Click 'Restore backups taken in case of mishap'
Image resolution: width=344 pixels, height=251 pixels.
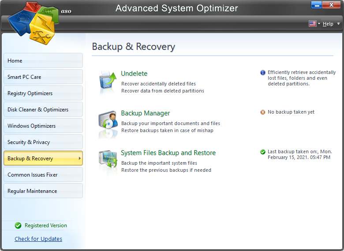167,130
